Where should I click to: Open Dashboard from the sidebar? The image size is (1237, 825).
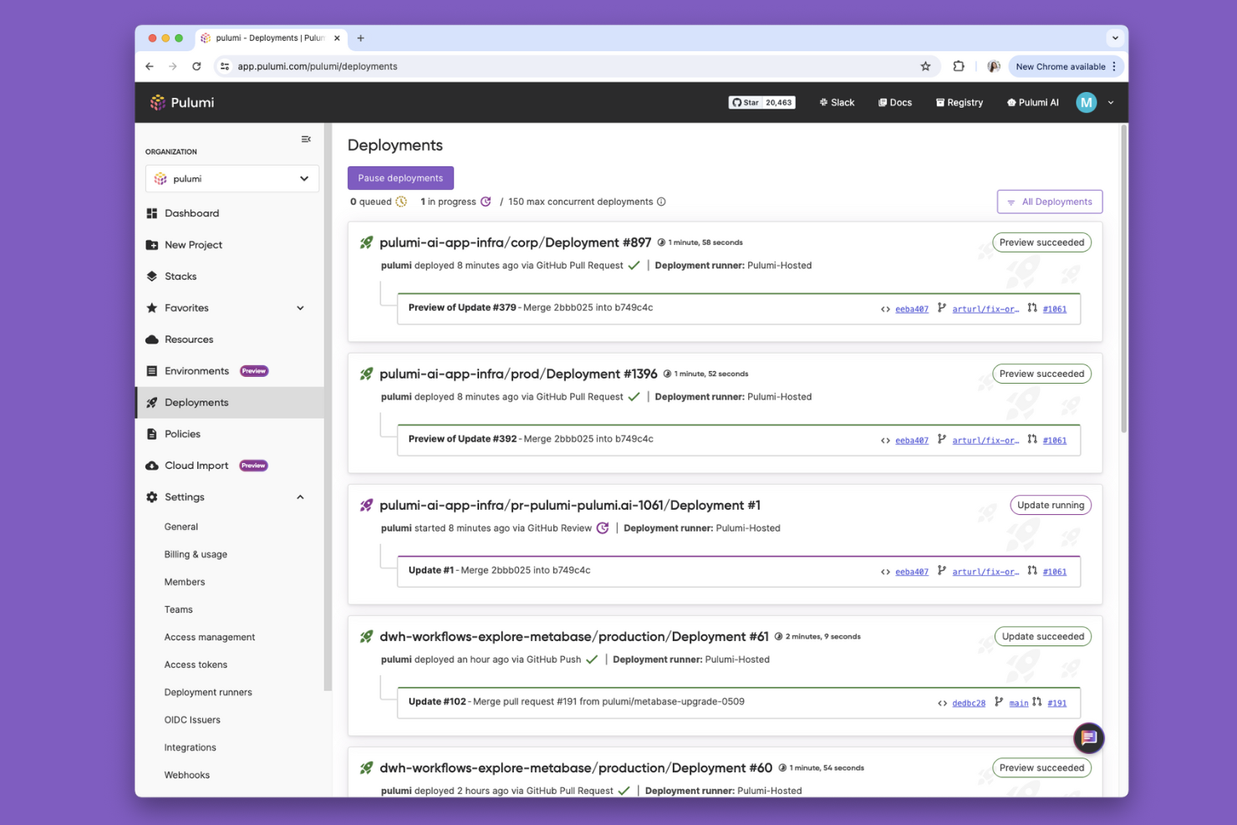point(192,213)
